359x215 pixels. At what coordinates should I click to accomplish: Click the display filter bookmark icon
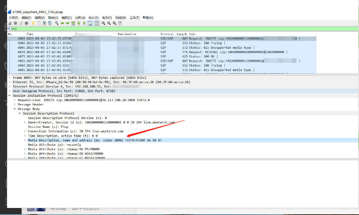click(x=9, y=29)
